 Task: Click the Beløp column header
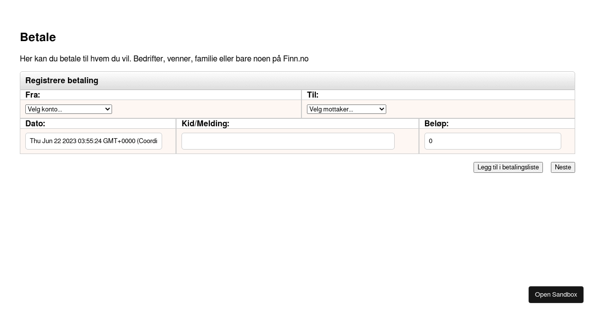(x=436, y=123)
